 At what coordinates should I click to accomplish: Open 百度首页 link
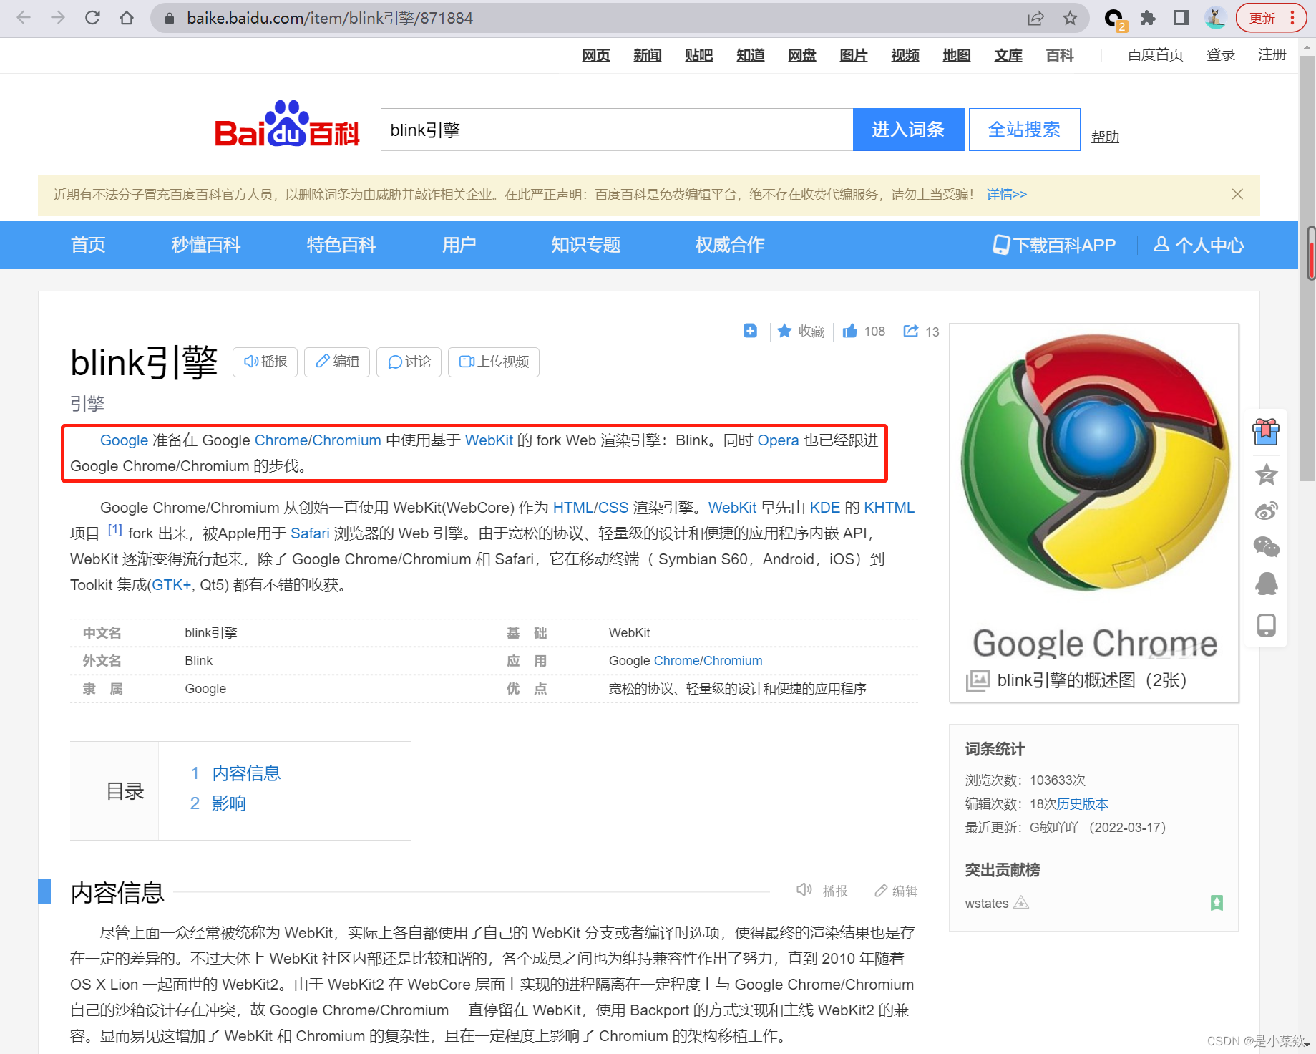click(x=1156, y=55)
